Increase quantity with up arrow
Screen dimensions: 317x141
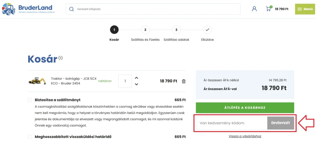(137, 78)
